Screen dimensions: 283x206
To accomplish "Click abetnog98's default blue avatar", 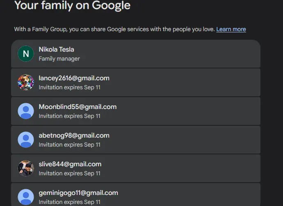I will pyautogui.click(x=26, y=140).
